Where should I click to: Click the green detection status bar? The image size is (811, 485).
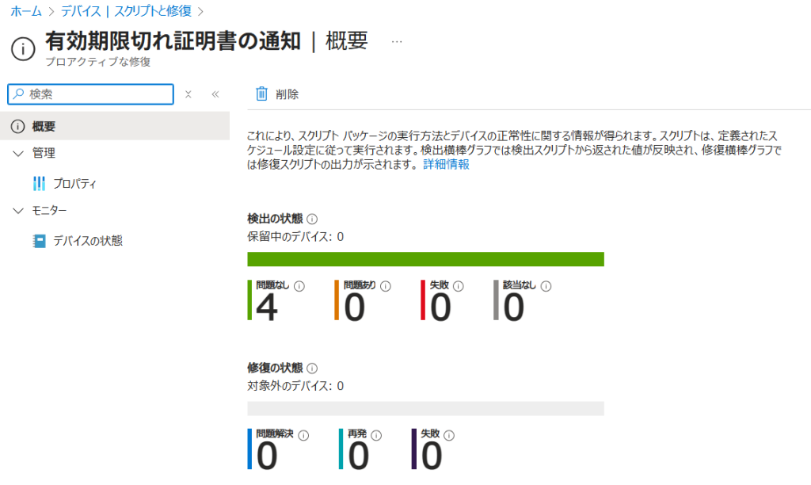coord(425,259)
